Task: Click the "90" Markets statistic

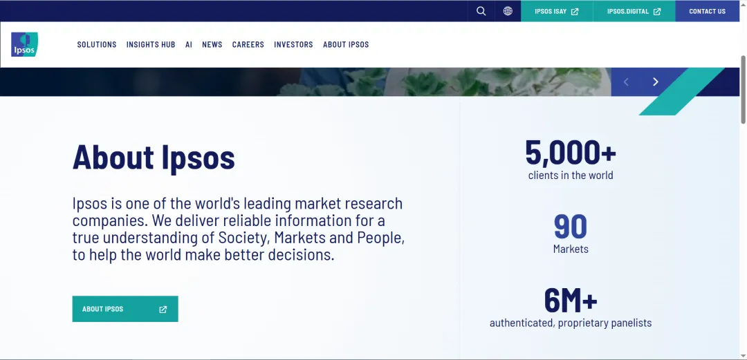Action: coord(571,227)
